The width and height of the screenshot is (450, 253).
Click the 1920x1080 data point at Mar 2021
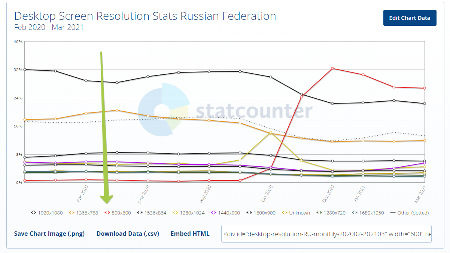425,104
